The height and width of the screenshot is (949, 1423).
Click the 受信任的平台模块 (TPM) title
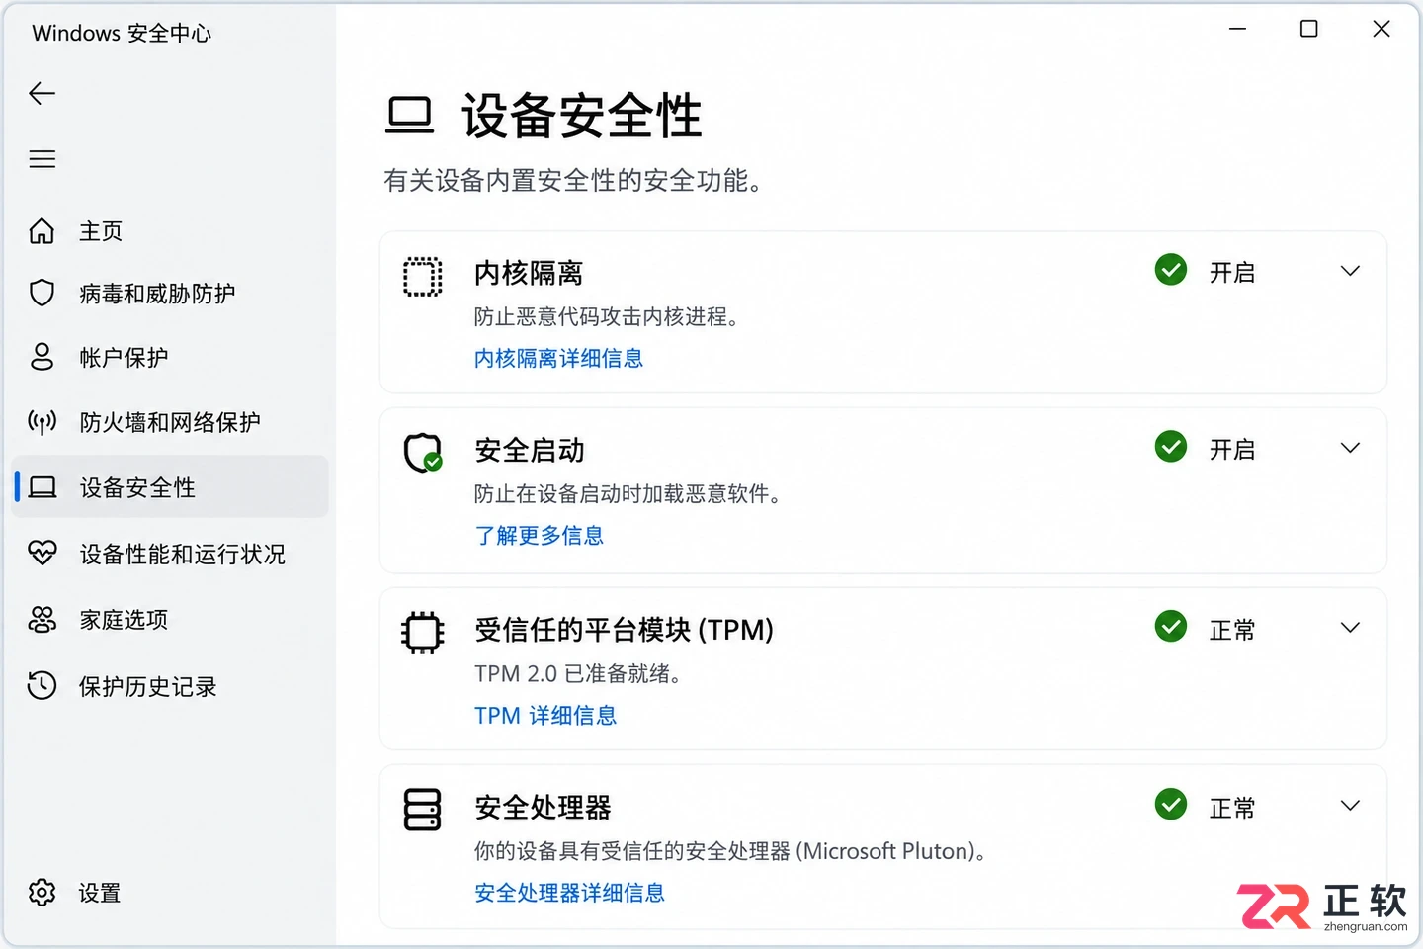point(624,630)
